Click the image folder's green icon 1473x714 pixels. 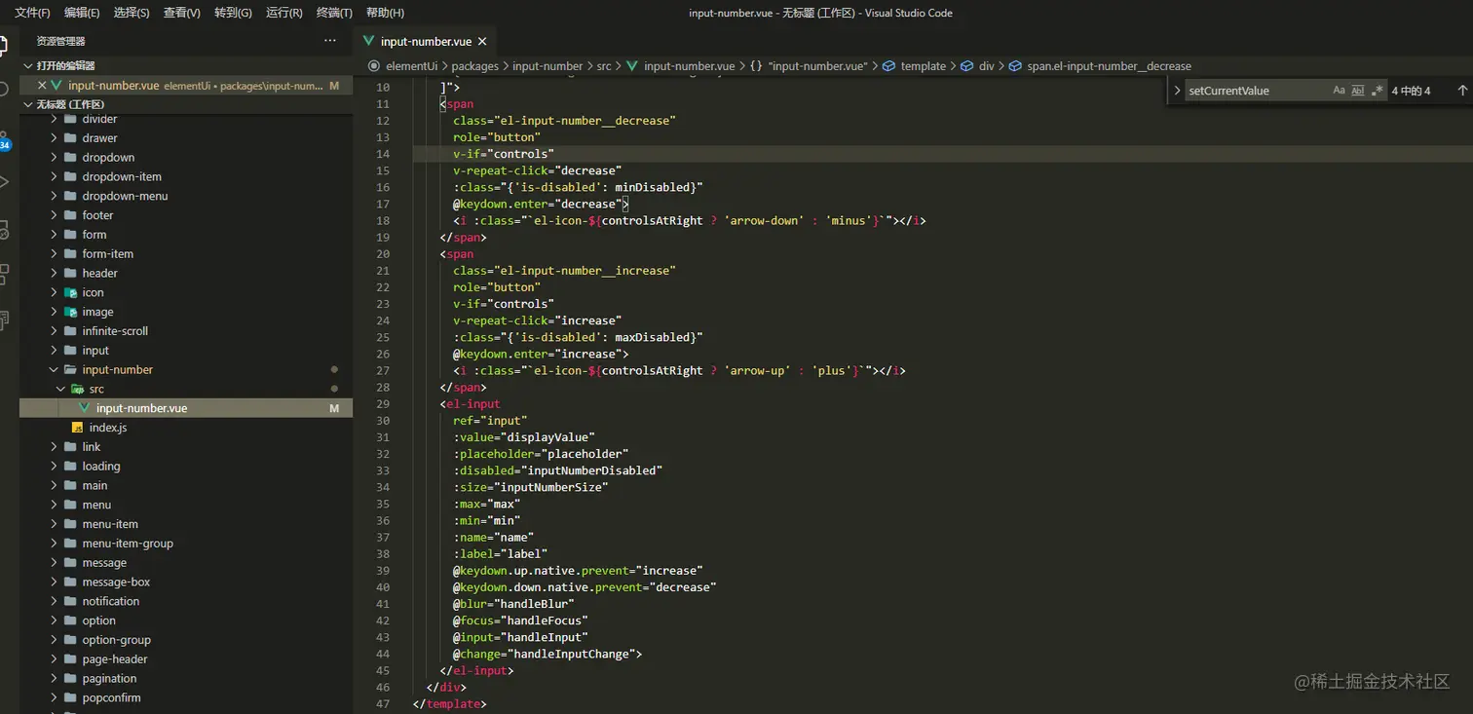coord(70,312)
